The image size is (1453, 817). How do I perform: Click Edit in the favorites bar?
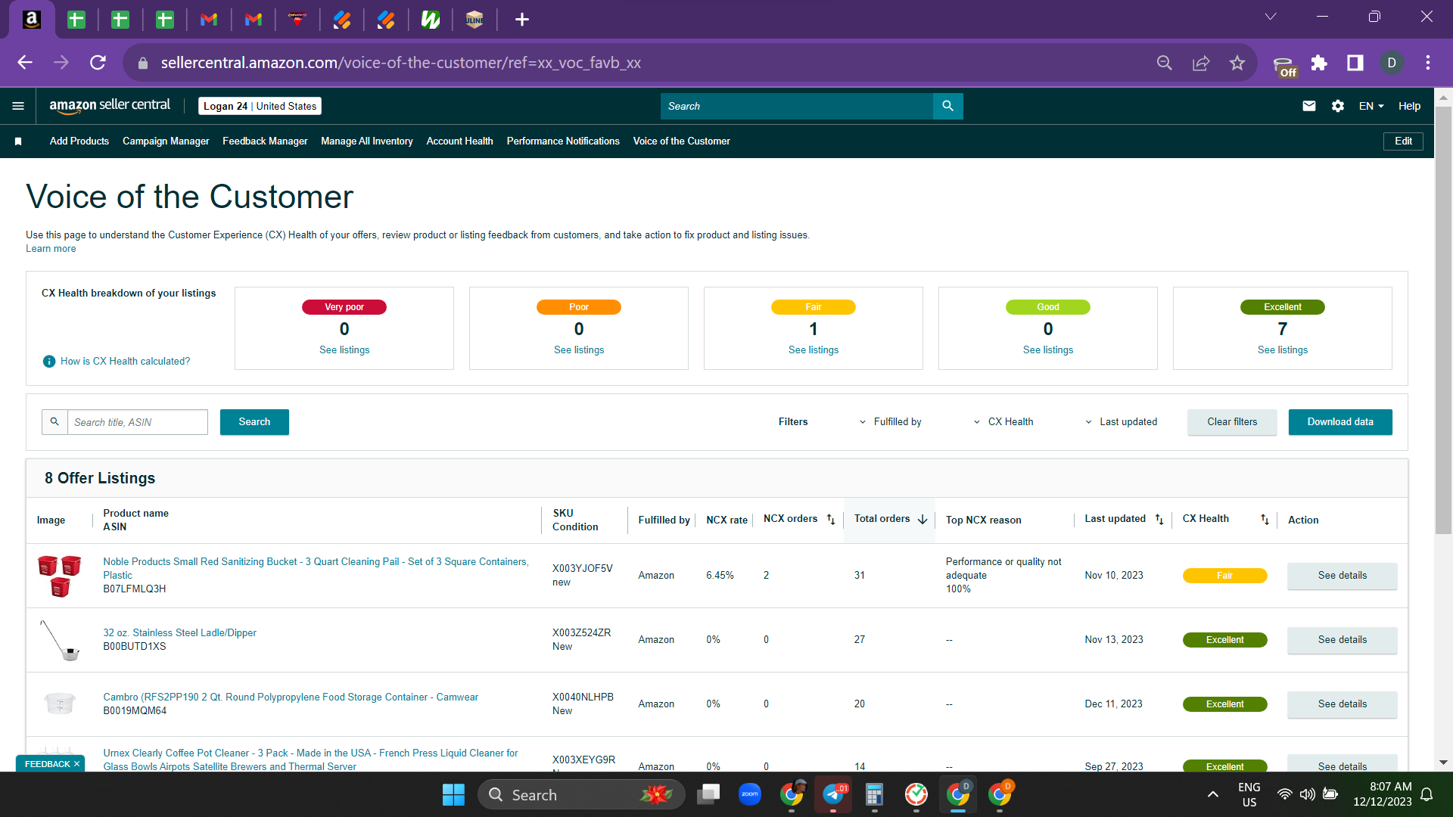coord(1403,141)
